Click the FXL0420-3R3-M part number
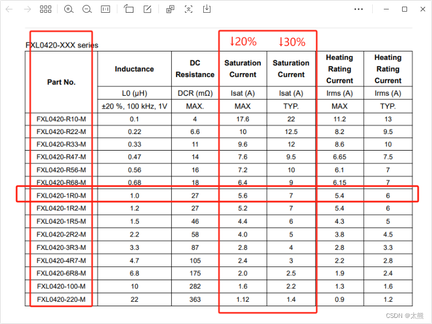The image size is (432, 324). (x=61, y=248)
